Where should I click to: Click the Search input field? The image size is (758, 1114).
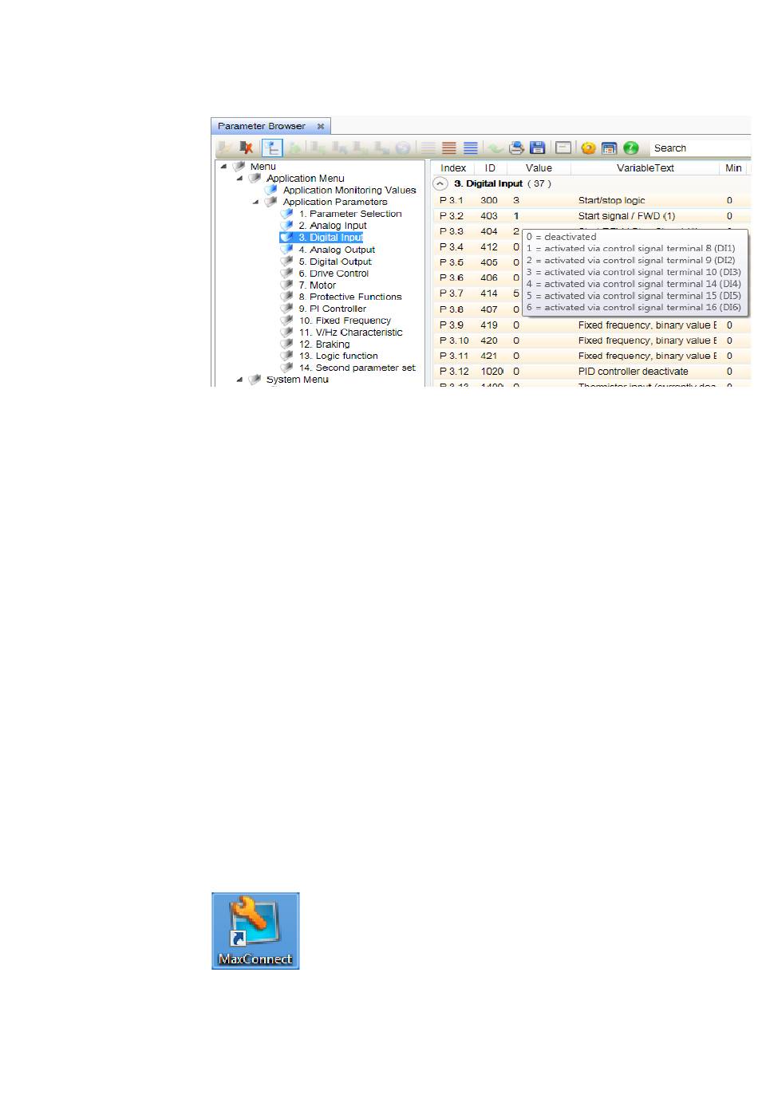pyautogui.click(x=698, y=148)
